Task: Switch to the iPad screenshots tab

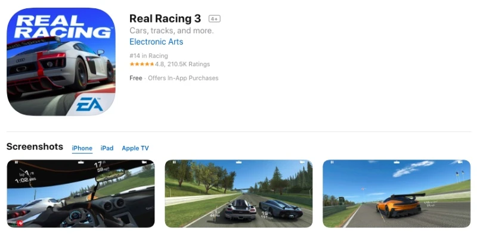Action: (107, 148)
